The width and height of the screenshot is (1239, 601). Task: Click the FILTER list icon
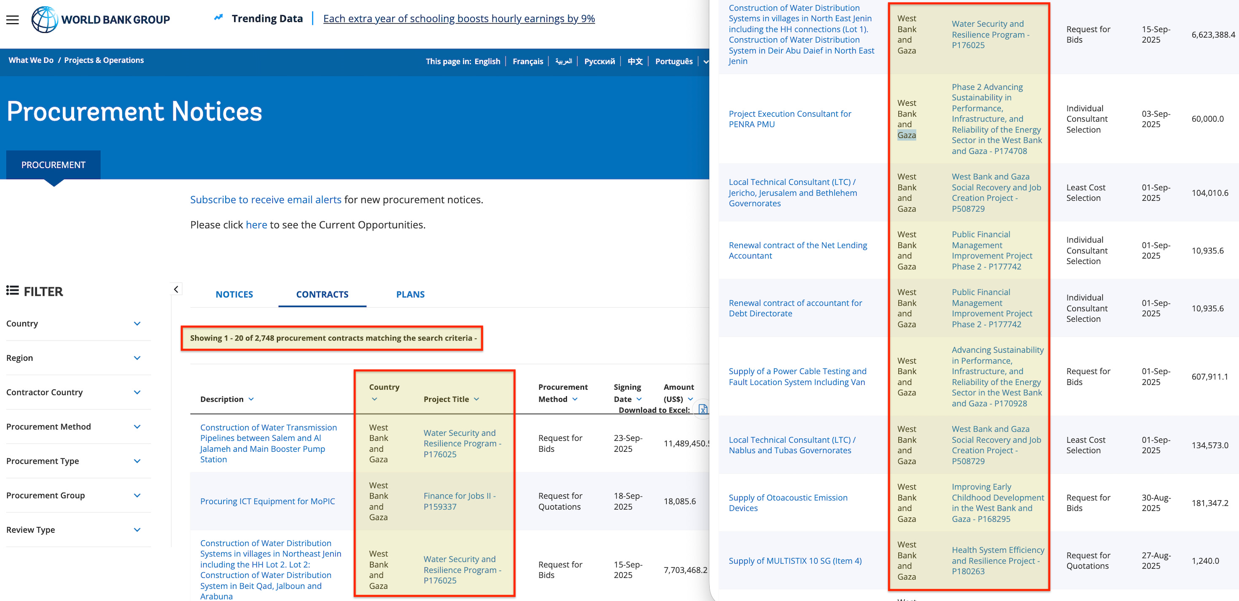tap(13, 290)
